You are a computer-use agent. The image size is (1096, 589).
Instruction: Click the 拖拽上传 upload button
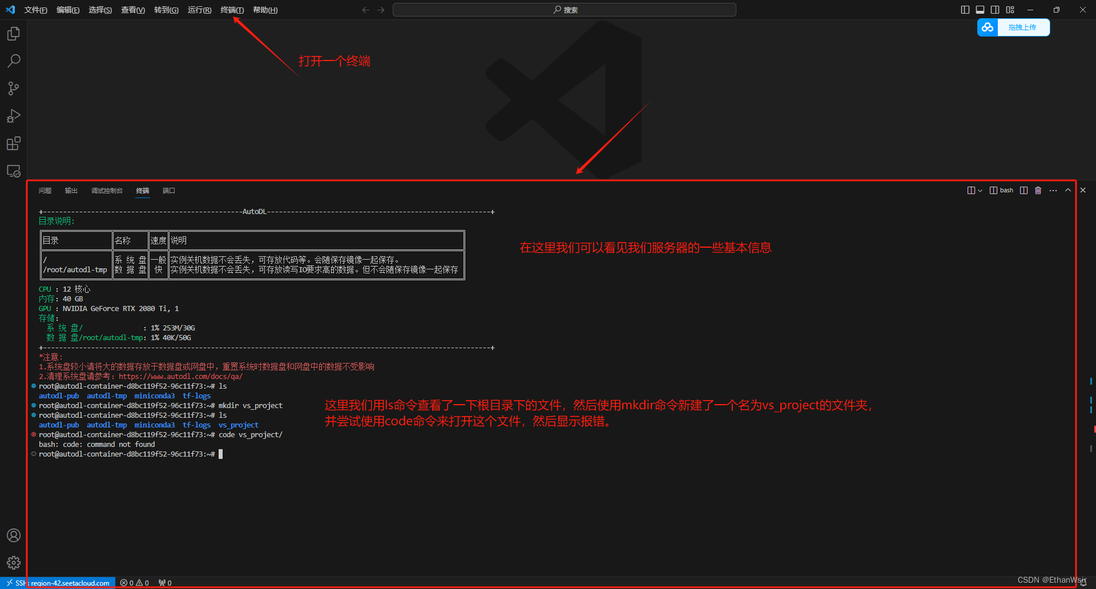[1022, 27]
